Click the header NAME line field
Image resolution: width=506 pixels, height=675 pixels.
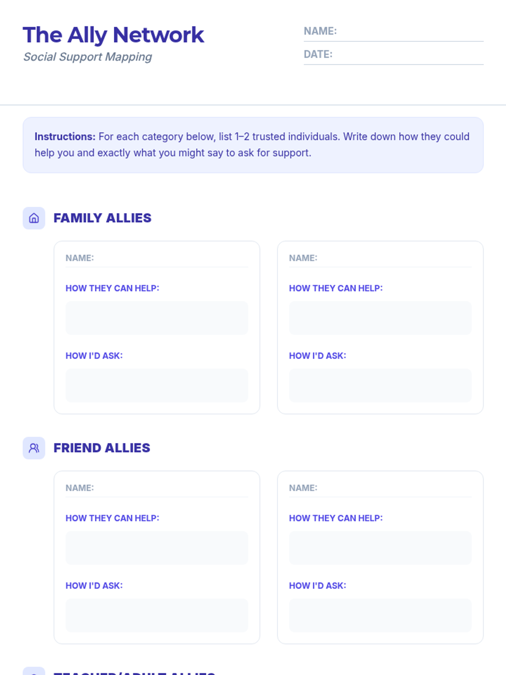coord(393,32)
